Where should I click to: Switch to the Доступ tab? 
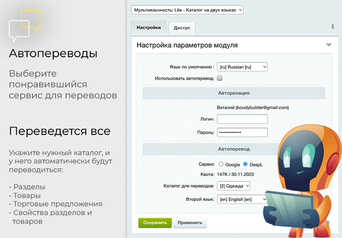(x=182, y=28)
